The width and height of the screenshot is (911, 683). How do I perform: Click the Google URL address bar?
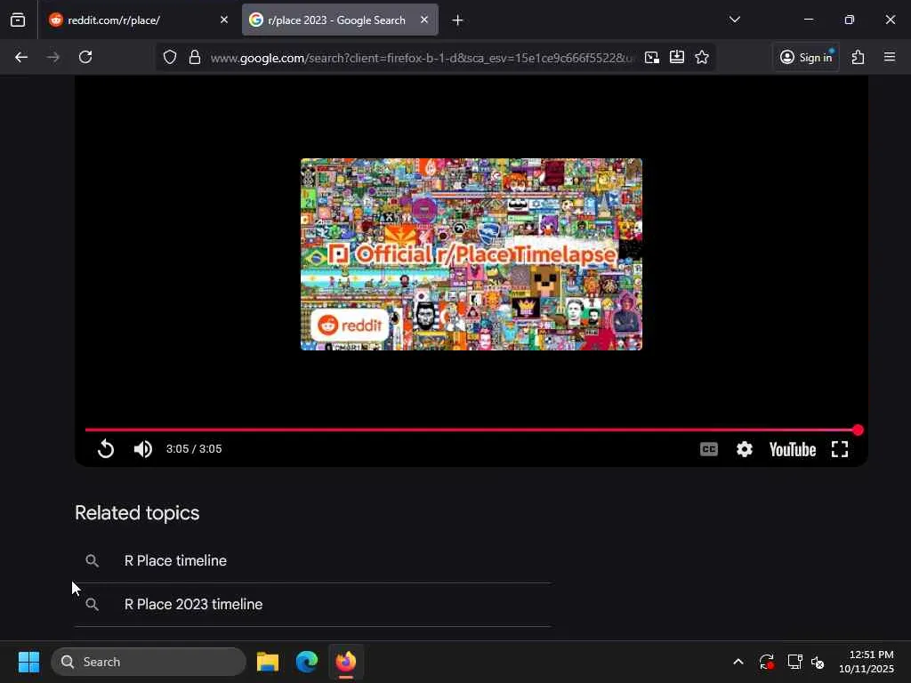[x=421, y=58]
